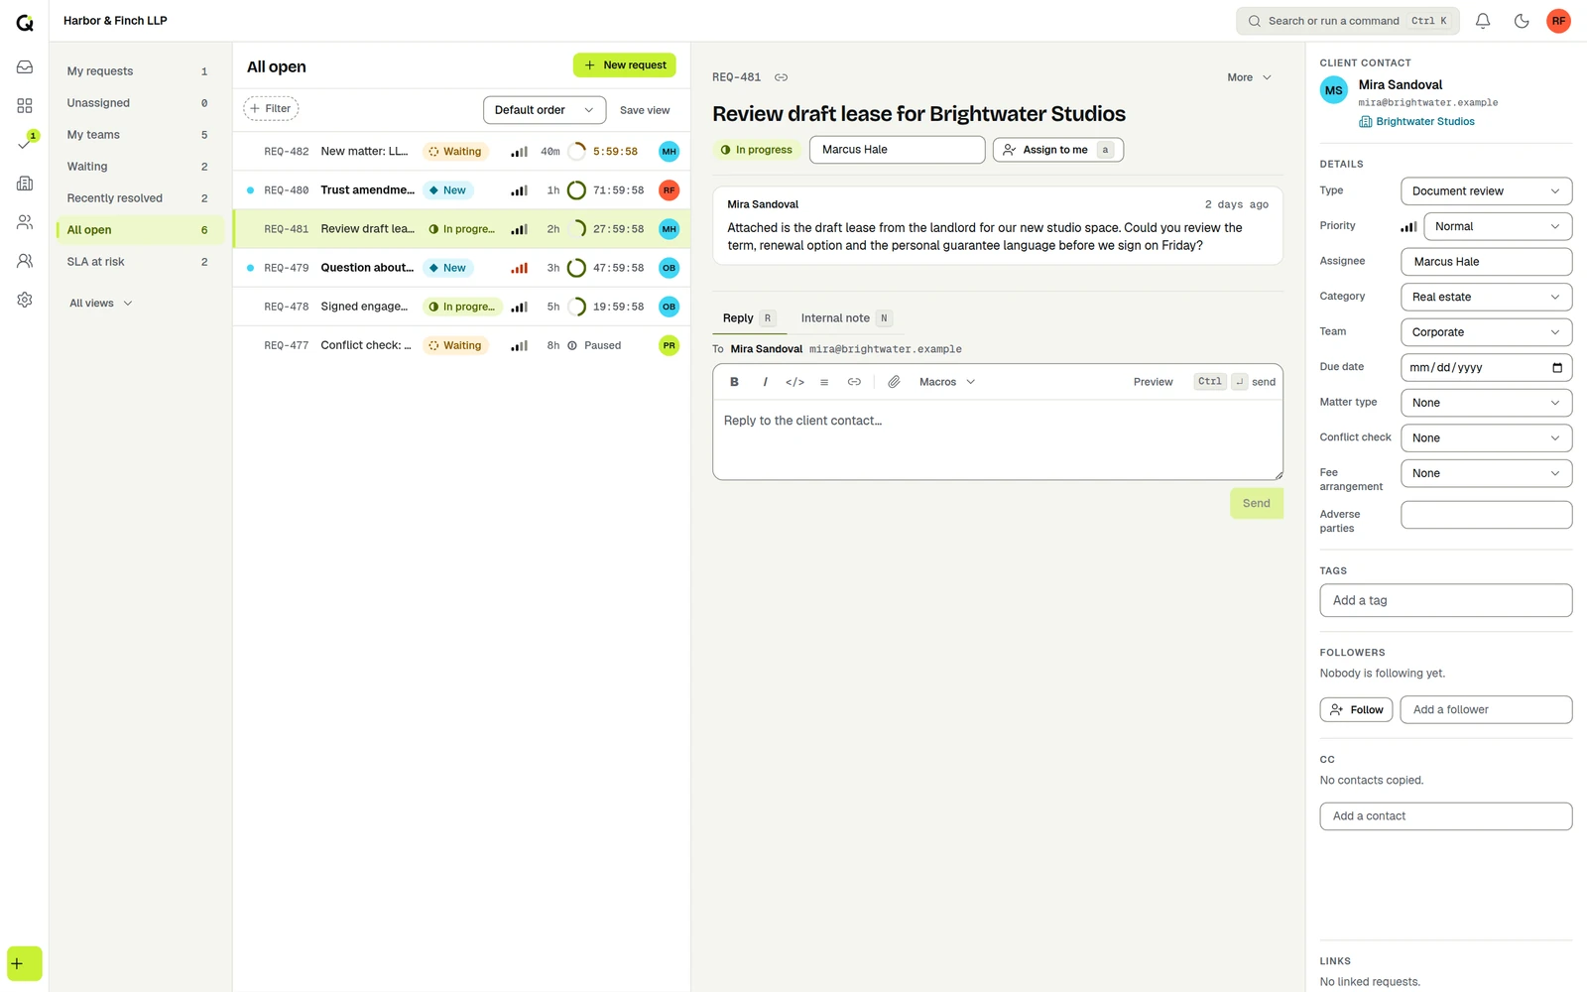This screenshot has height=992, width=1587.
Task: Click PR avatar on REQ-477 row
Action: (670, 345)
